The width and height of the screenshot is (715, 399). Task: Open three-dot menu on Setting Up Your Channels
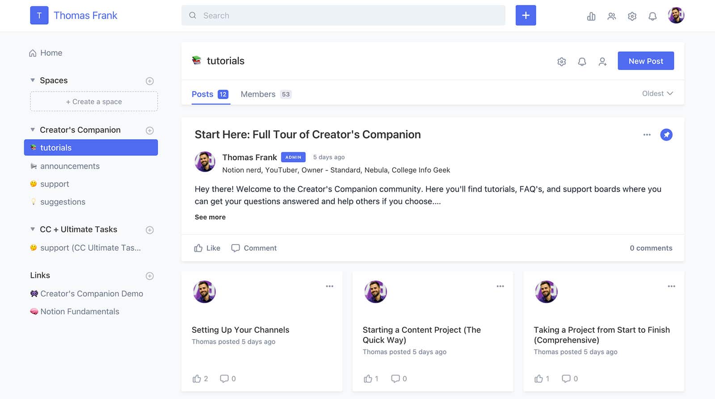pos(329,287)
